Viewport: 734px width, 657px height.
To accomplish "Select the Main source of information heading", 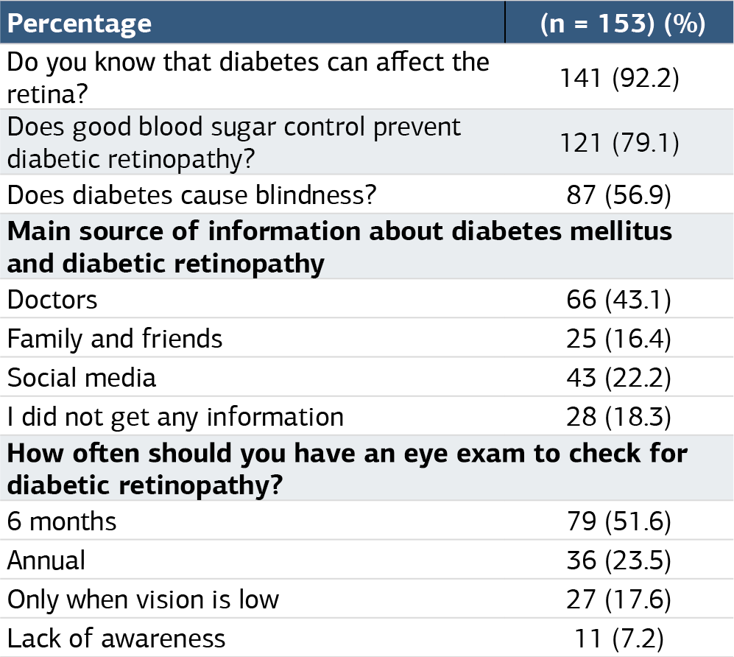I will 339,247.
